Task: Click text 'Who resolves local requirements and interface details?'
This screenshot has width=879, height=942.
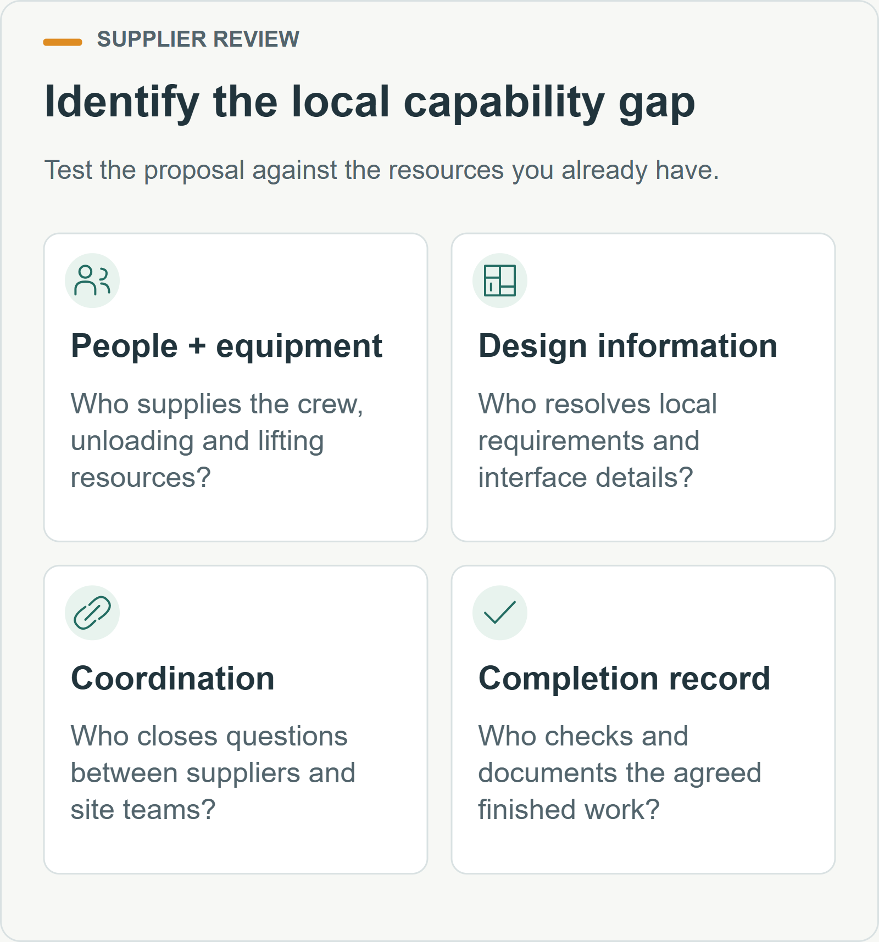Action: coord(598,441)
